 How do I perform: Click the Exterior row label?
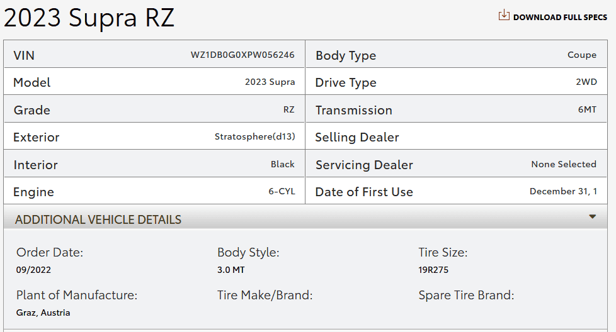36,137
